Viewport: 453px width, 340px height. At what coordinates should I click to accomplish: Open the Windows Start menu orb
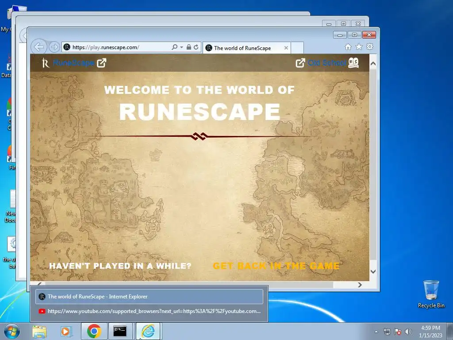pyautogui.click(x=12, y=331)
